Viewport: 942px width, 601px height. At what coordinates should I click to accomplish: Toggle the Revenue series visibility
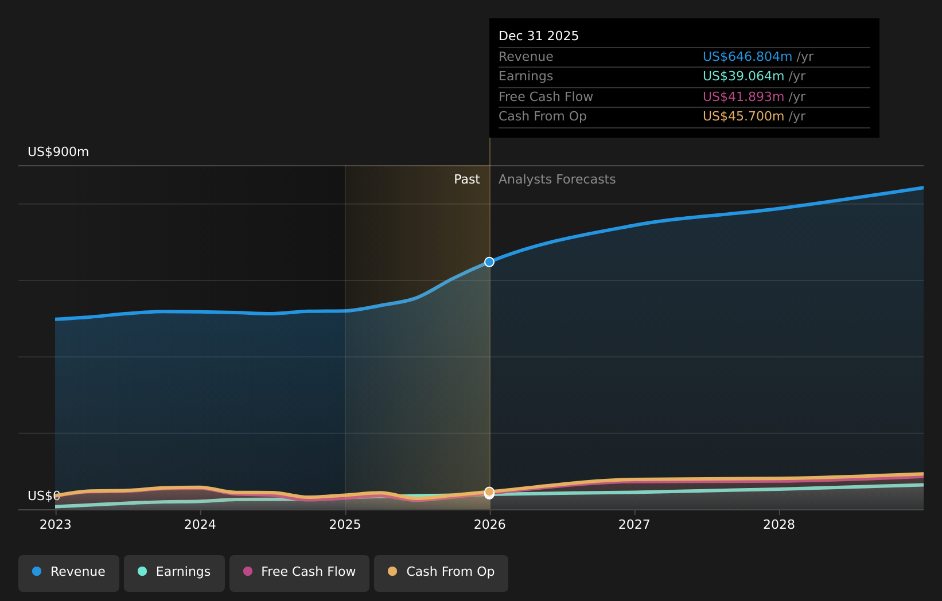(68, 572)
